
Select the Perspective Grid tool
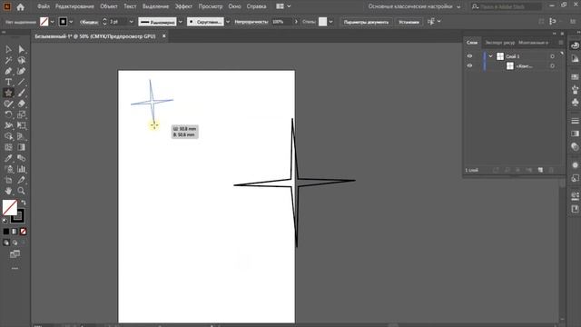coord(21,136)
